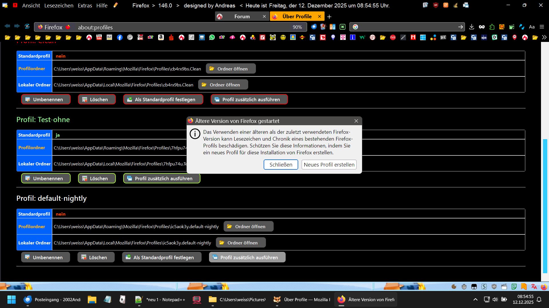Click the reload page icon
This screenshot has width=549, height=308.
[27, 27]
